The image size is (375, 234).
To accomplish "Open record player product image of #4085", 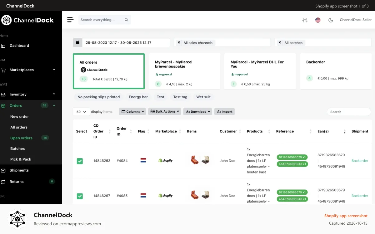I will pos(205,195).
